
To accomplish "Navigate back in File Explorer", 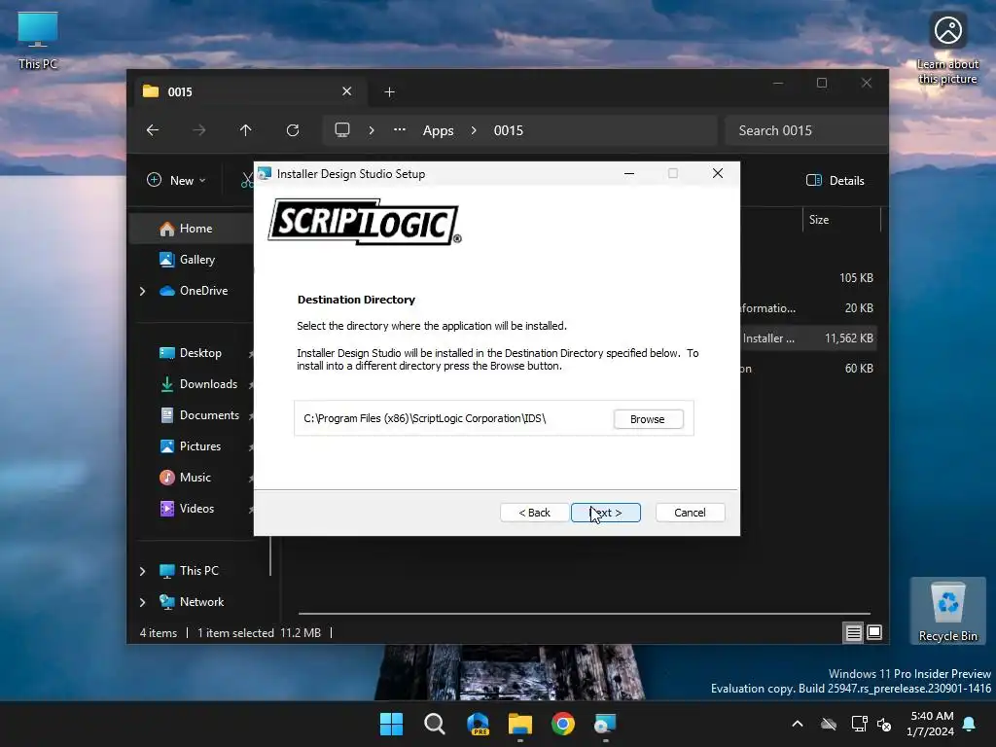I will tap(153, 130).
